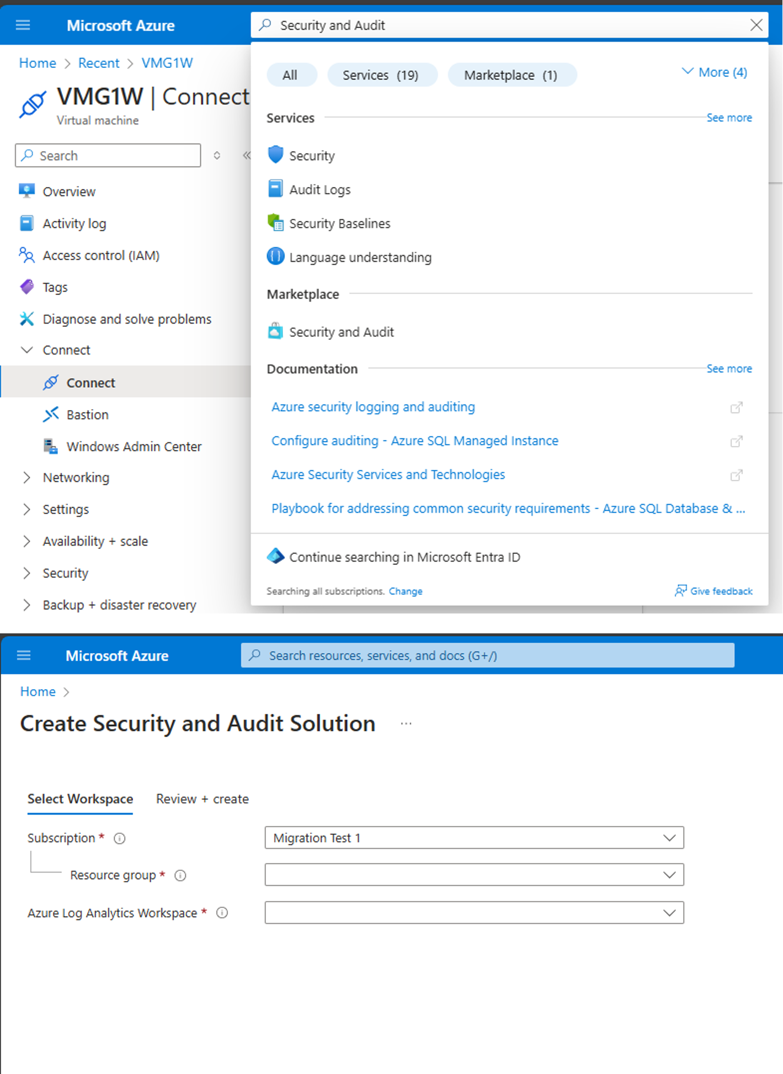Expand Backup + disaster recovery section
Viewport: 783px width, 1074px height.
pyautogui.click(x=26, y=605)
